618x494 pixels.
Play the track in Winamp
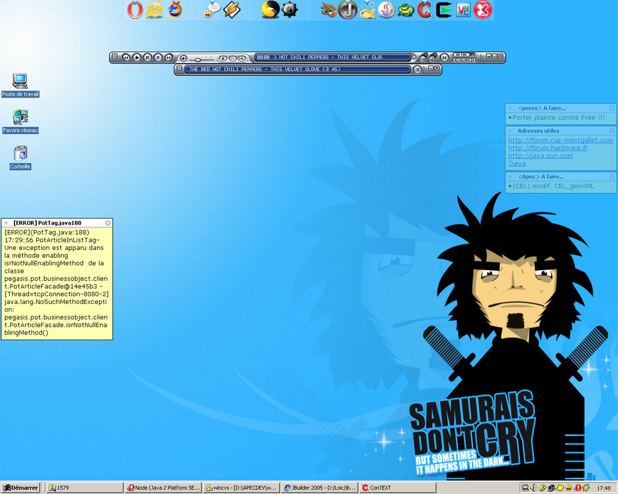[x=137, y=57]
